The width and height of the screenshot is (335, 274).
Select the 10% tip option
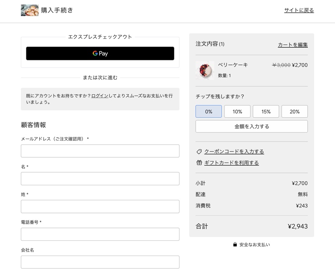237,111
